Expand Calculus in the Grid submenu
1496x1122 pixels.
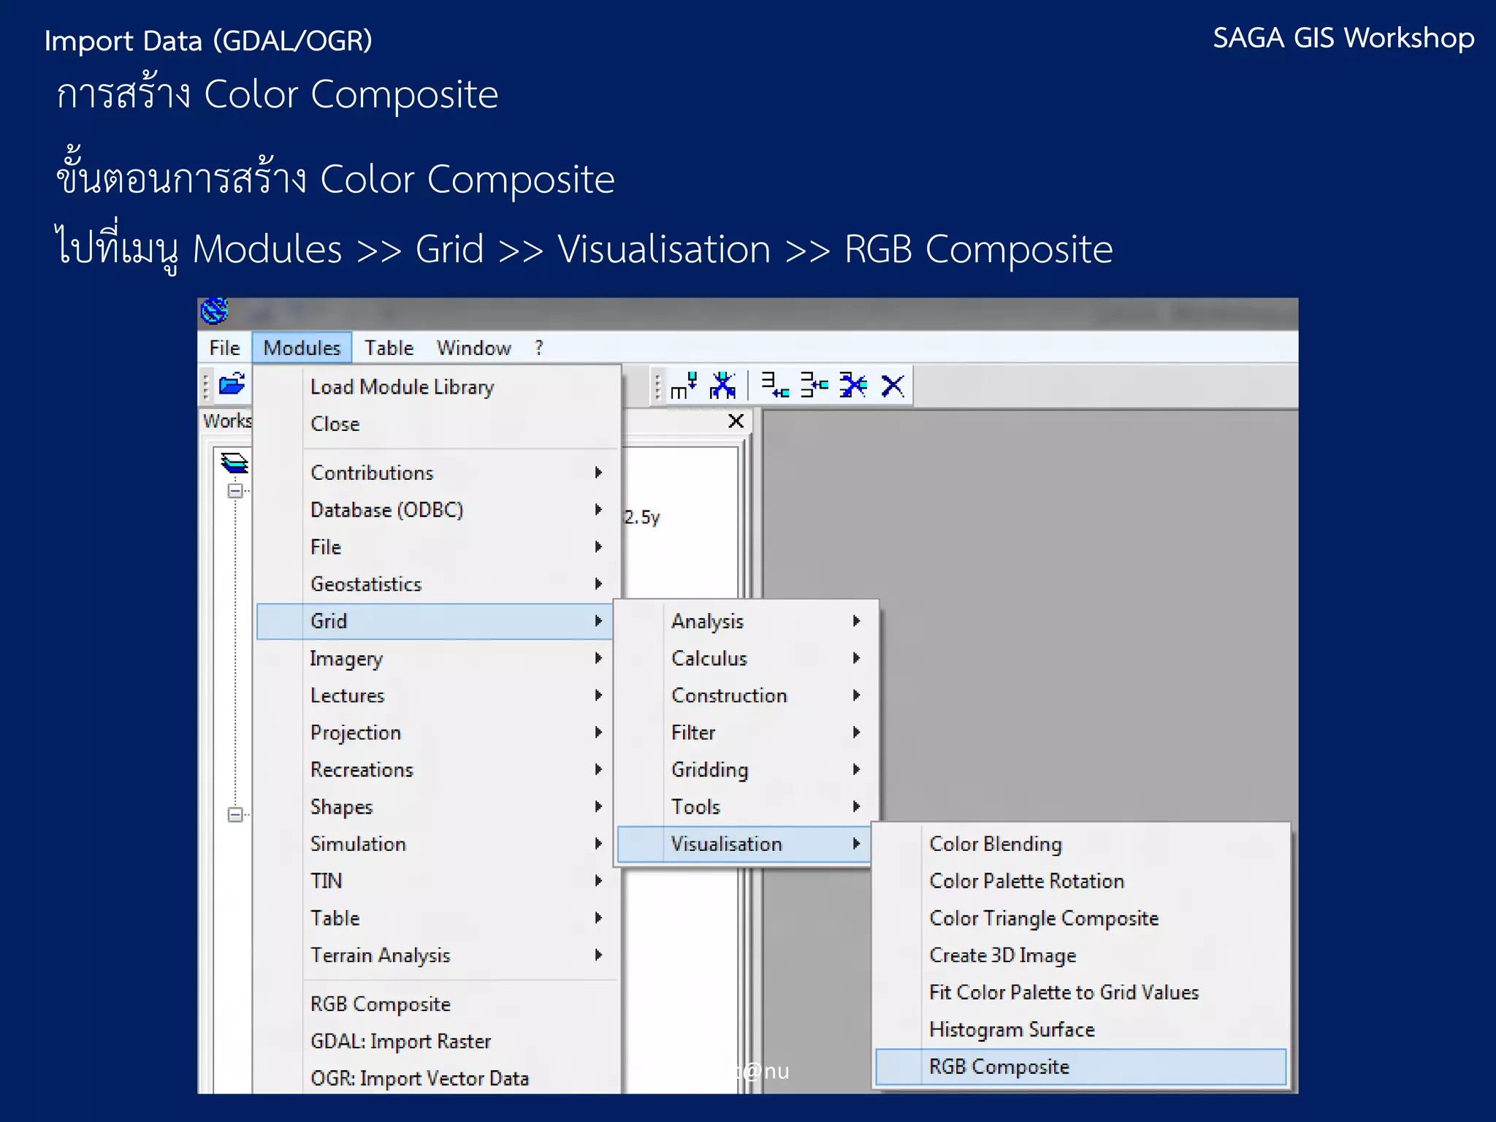(x=745, y=658)
